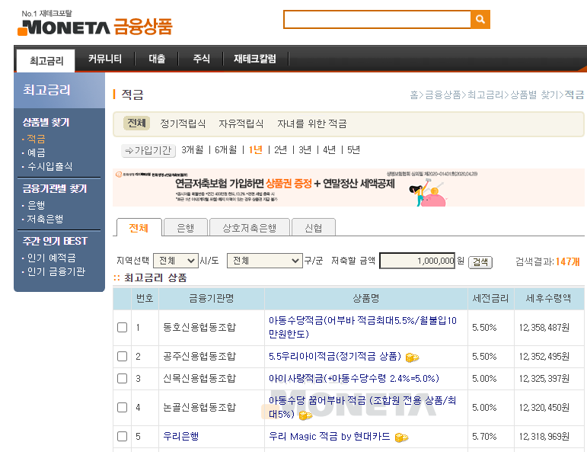Select the 전체 institution tab
The height and width of the screenshot is (452, 587).
click(x=139, y=227)
